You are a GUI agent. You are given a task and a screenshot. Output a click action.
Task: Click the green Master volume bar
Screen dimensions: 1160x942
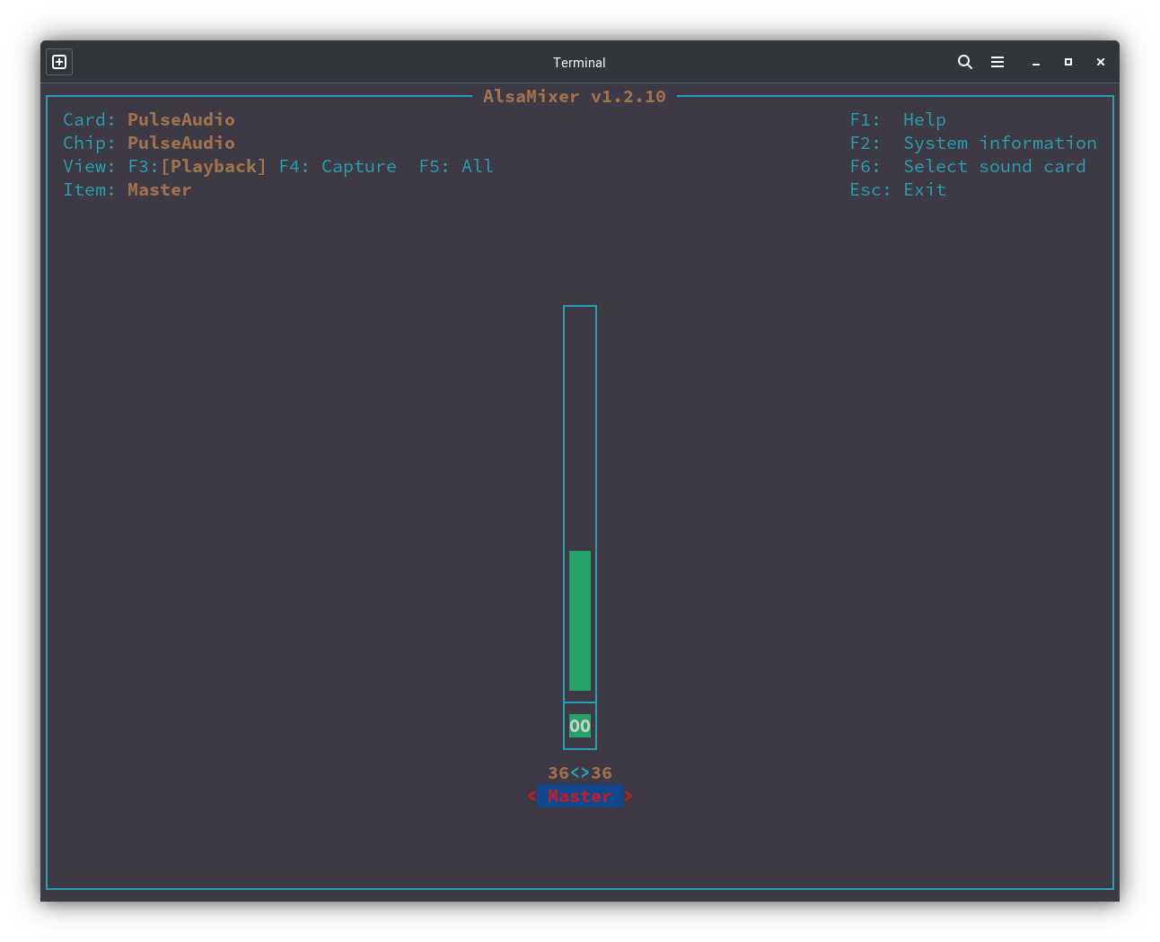point(580,621)
